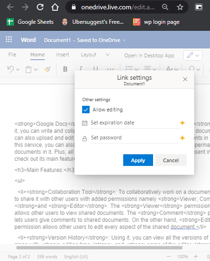
Task: Apply the link settings
Action: (x=138, y=160)
